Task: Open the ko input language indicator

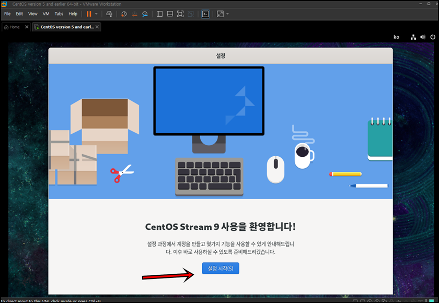Action: (396, 37)
